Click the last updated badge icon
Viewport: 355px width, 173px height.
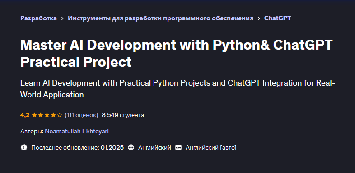point(24,147)
